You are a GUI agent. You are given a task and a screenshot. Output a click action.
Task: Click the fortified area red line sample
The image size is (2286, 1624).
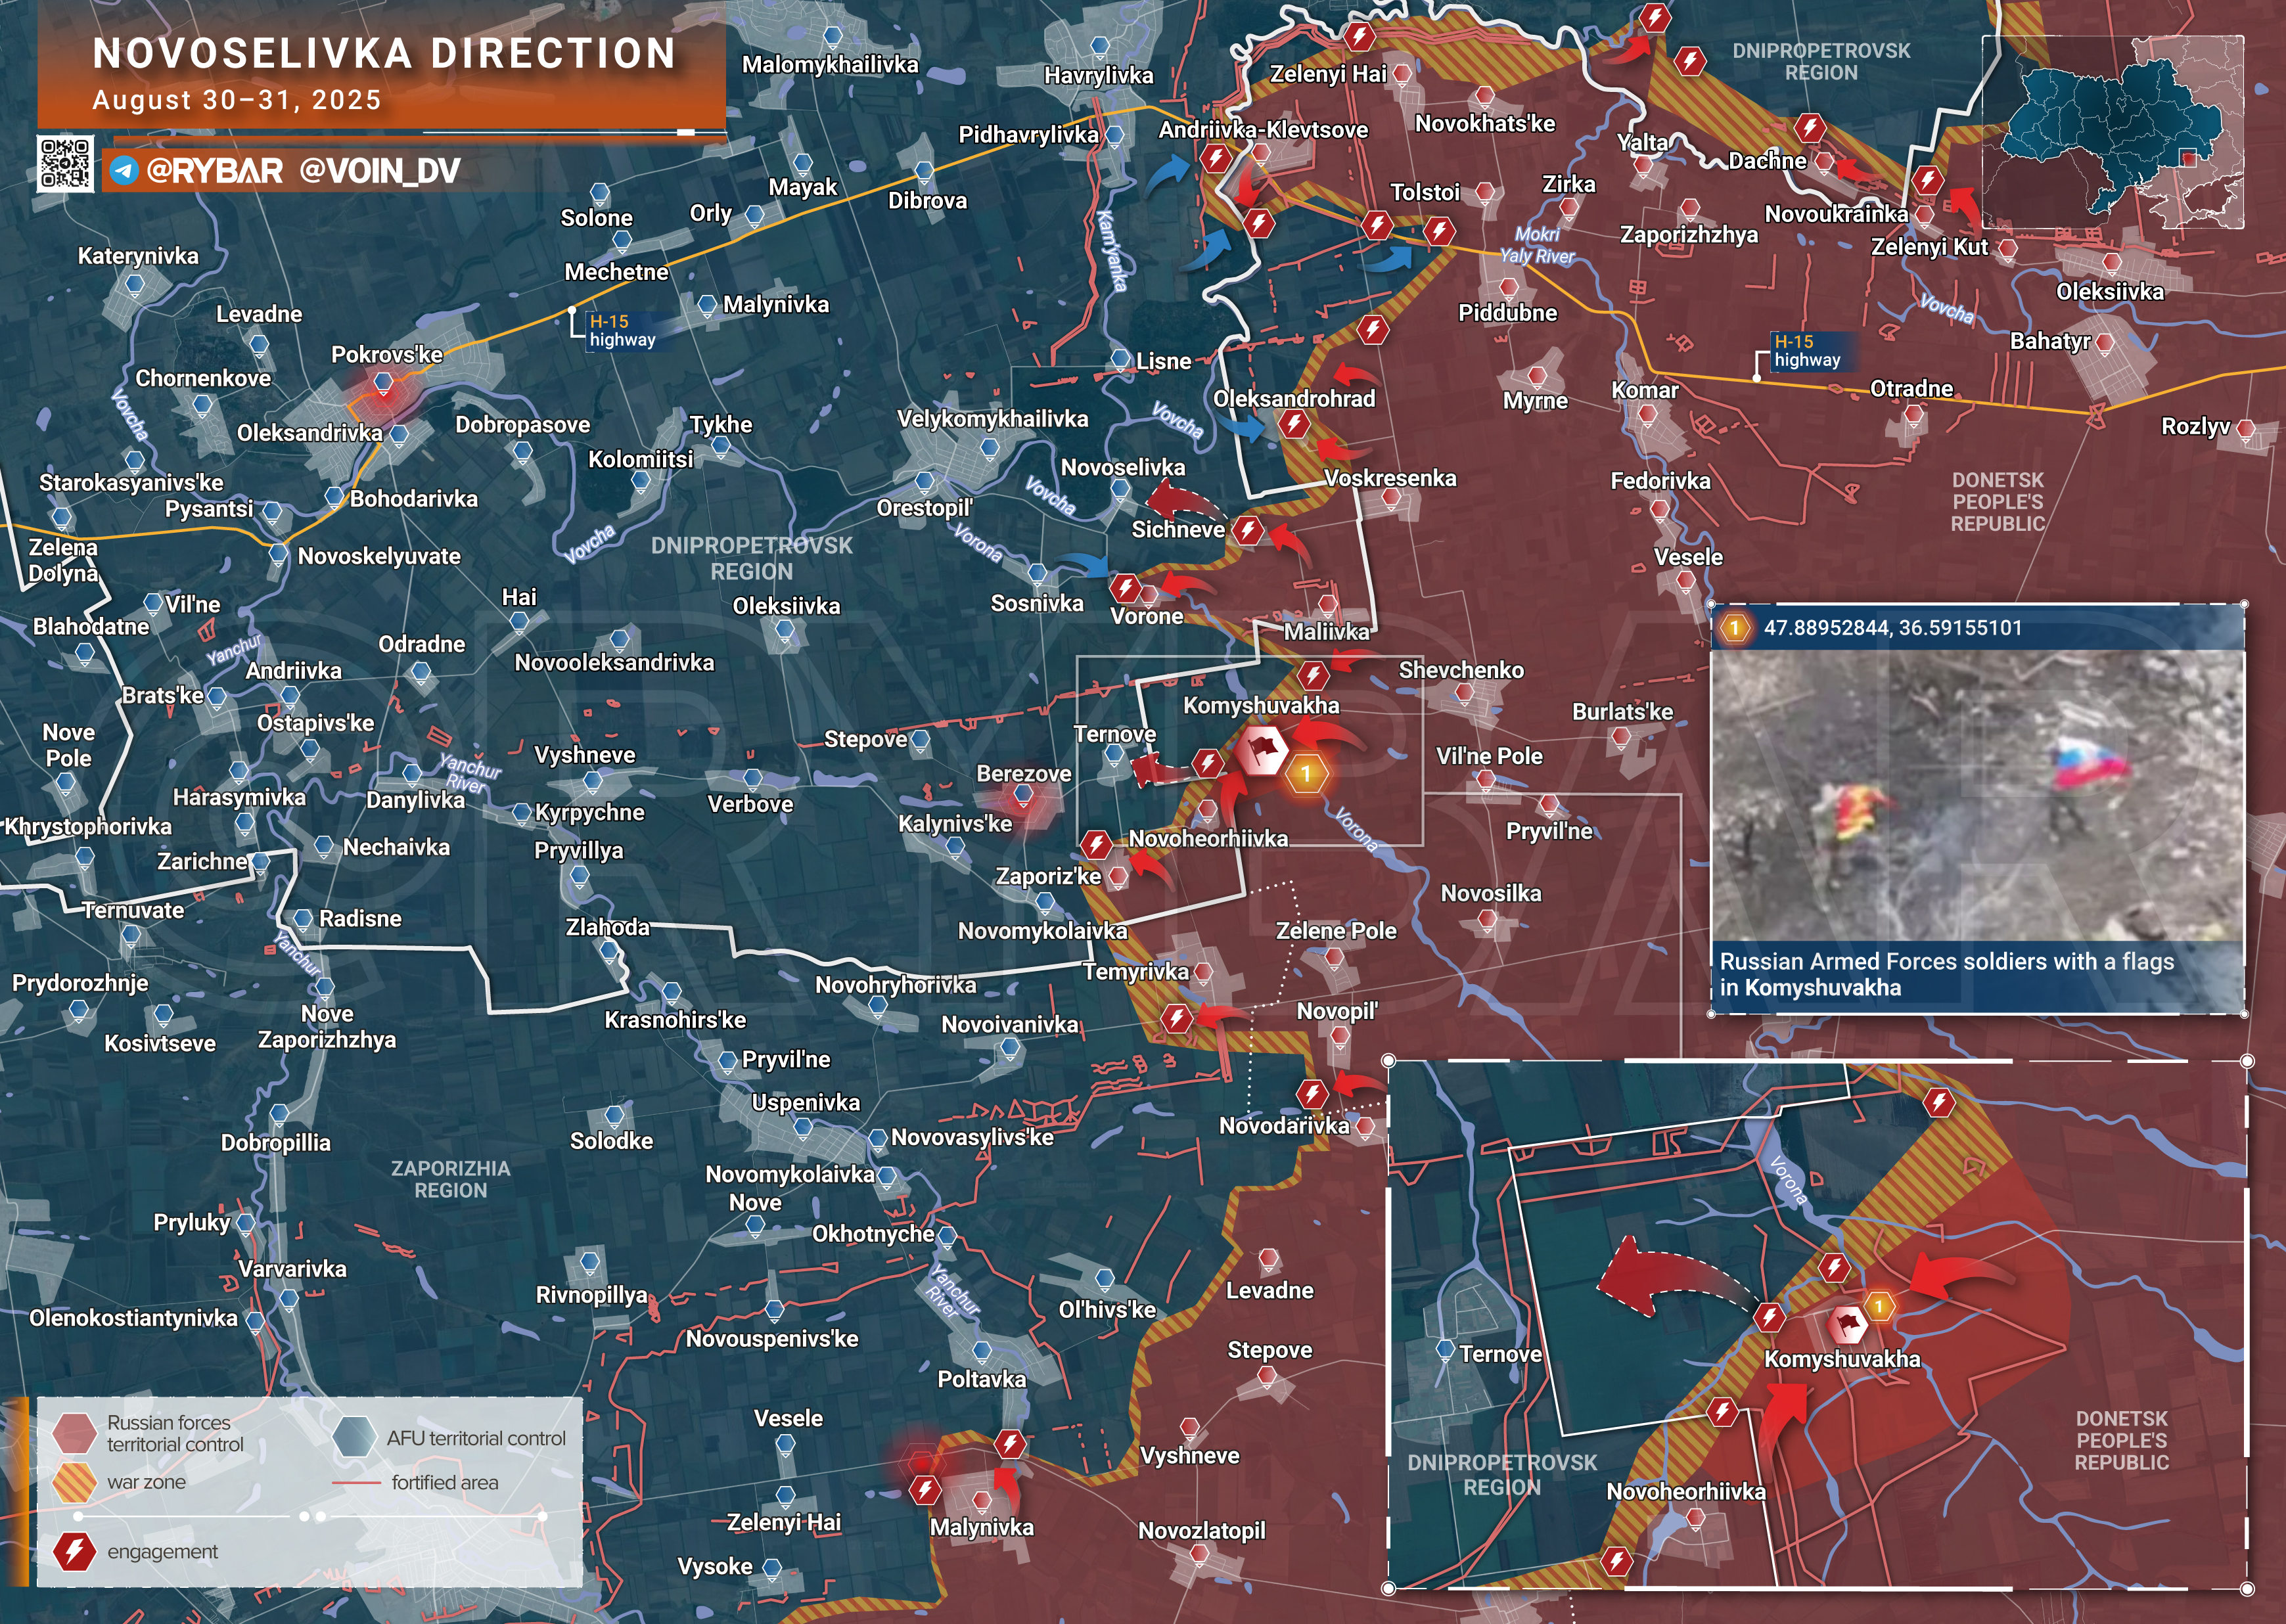tap(356, 1482)
